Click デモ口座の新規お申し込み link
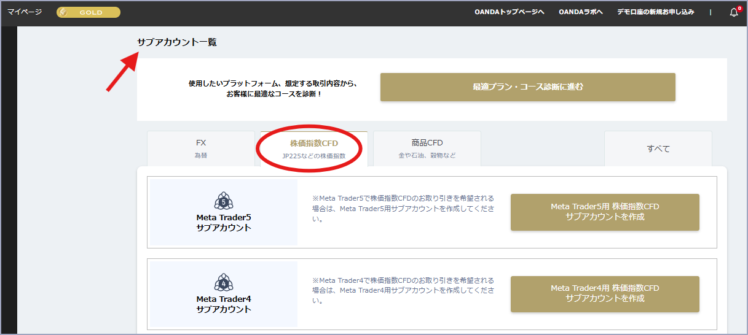Viewport: 748px width, 335px height. coord(657,12)
